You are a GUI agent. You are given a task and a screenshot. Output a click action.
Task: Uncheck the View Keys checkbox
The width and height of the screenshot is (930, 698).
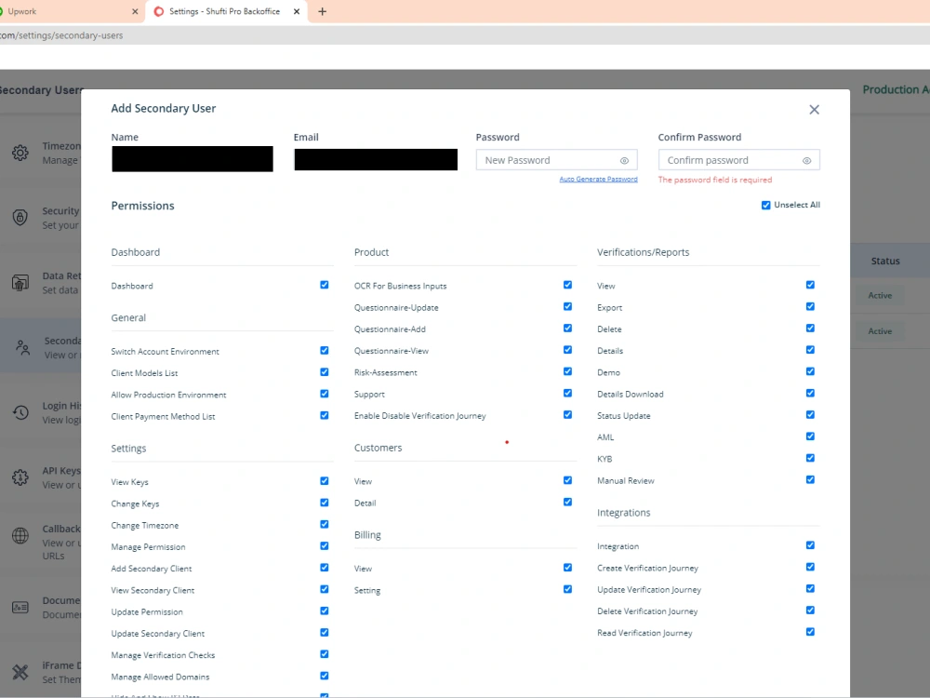(325, 481)
